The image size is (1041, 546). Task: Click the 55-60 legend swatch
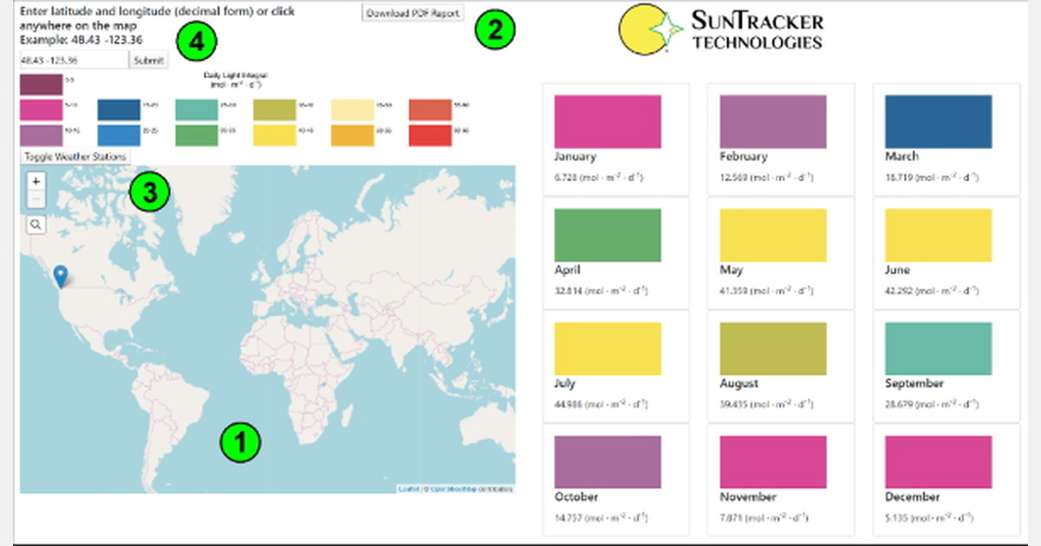coord(429,110)
